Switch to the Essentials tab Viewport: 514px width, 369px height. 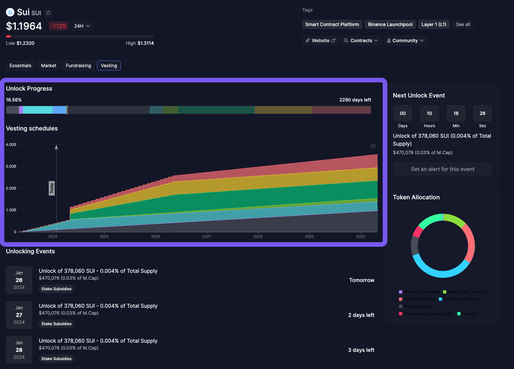pyautogui.click(x=20, y=66)
